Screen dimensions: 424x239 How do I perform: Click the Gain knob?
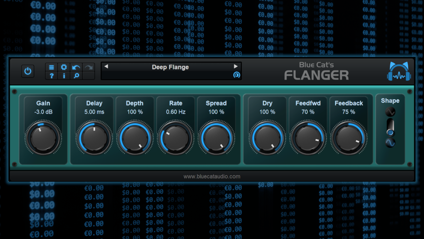pyautogui.click(x=43, y=138)
